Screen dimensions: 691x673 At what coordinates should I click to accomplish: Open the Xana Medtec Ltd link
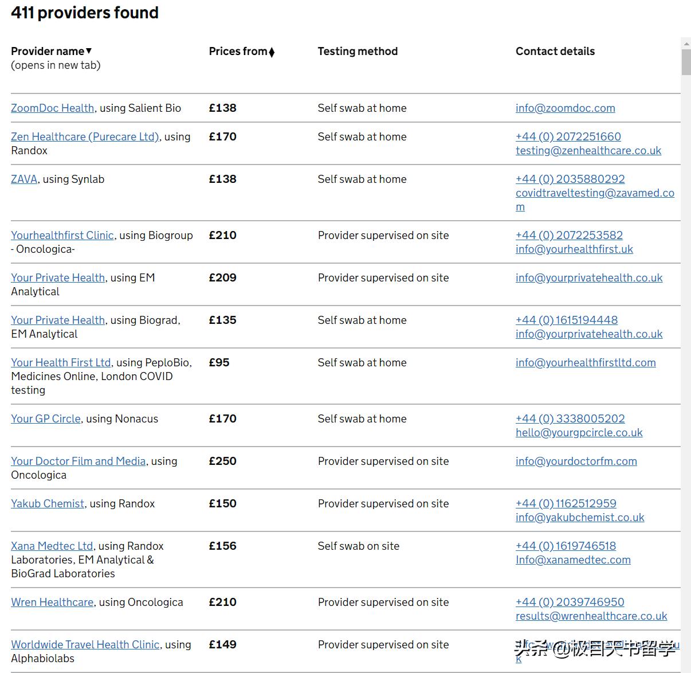[x=52, y=546]
